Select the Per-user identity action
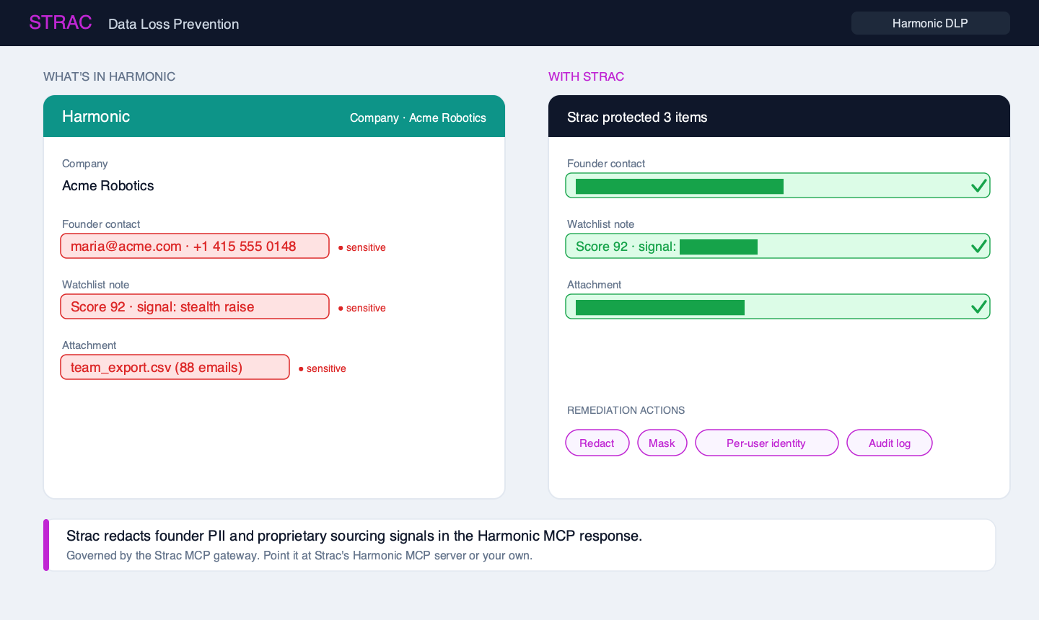Viewport: 1039px width, 620px height. click(767, 443)
